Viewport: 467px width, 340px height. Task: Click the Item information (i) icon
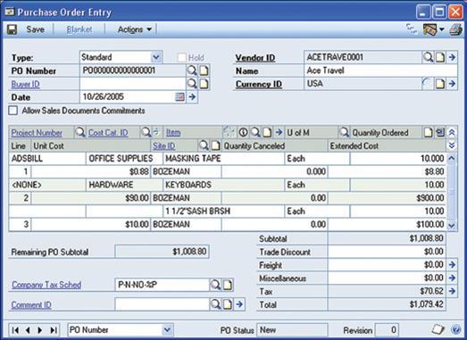(x=243, y=132)
